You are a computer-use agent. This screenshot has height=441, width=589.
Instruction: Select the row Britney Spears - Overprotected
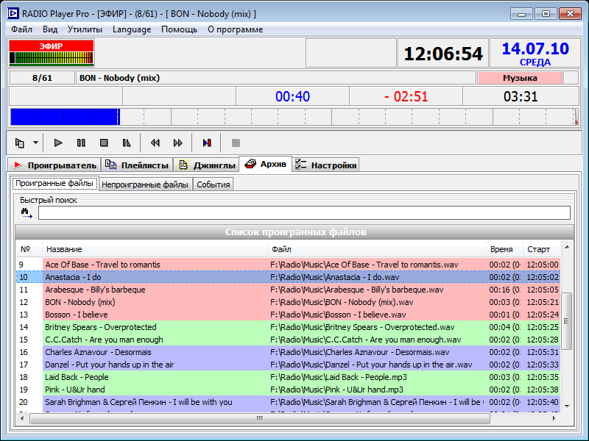(x=288, y=327)
